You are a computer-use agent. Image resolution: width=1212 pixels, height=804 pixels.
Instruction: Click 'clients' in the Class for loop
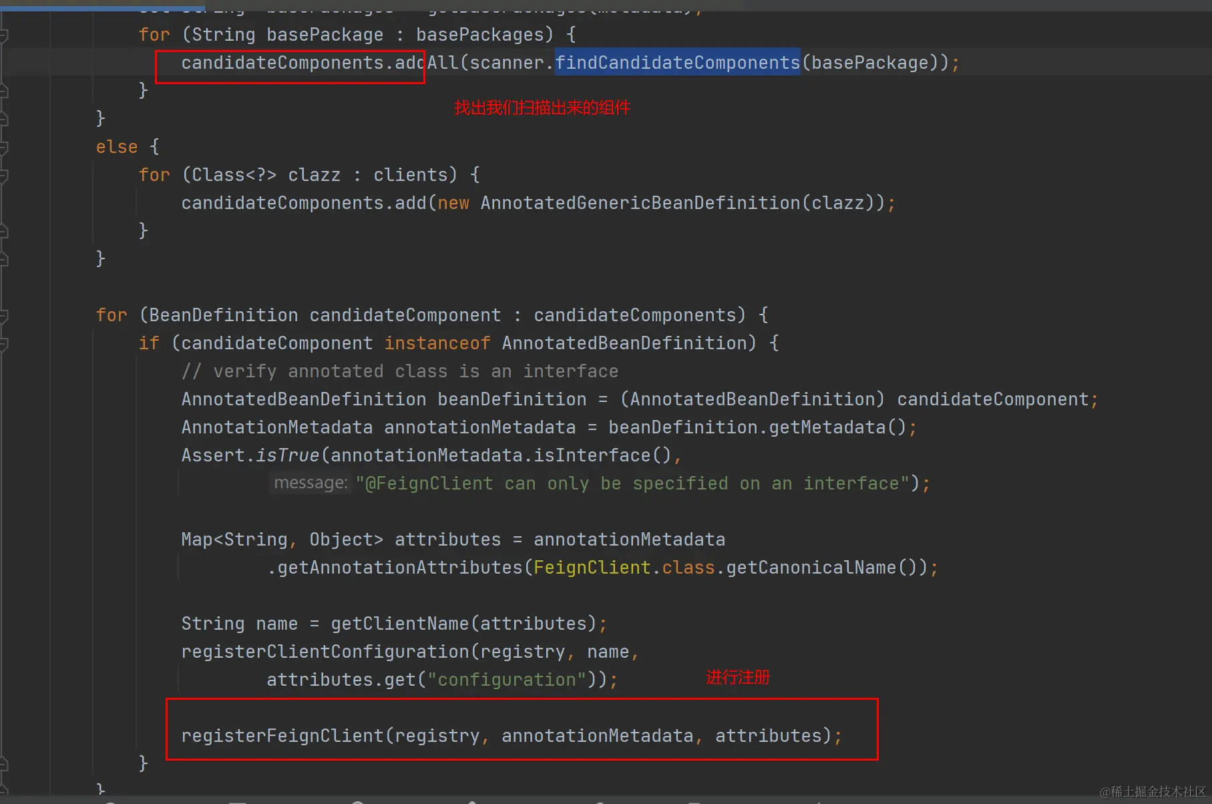click(410, 175)
